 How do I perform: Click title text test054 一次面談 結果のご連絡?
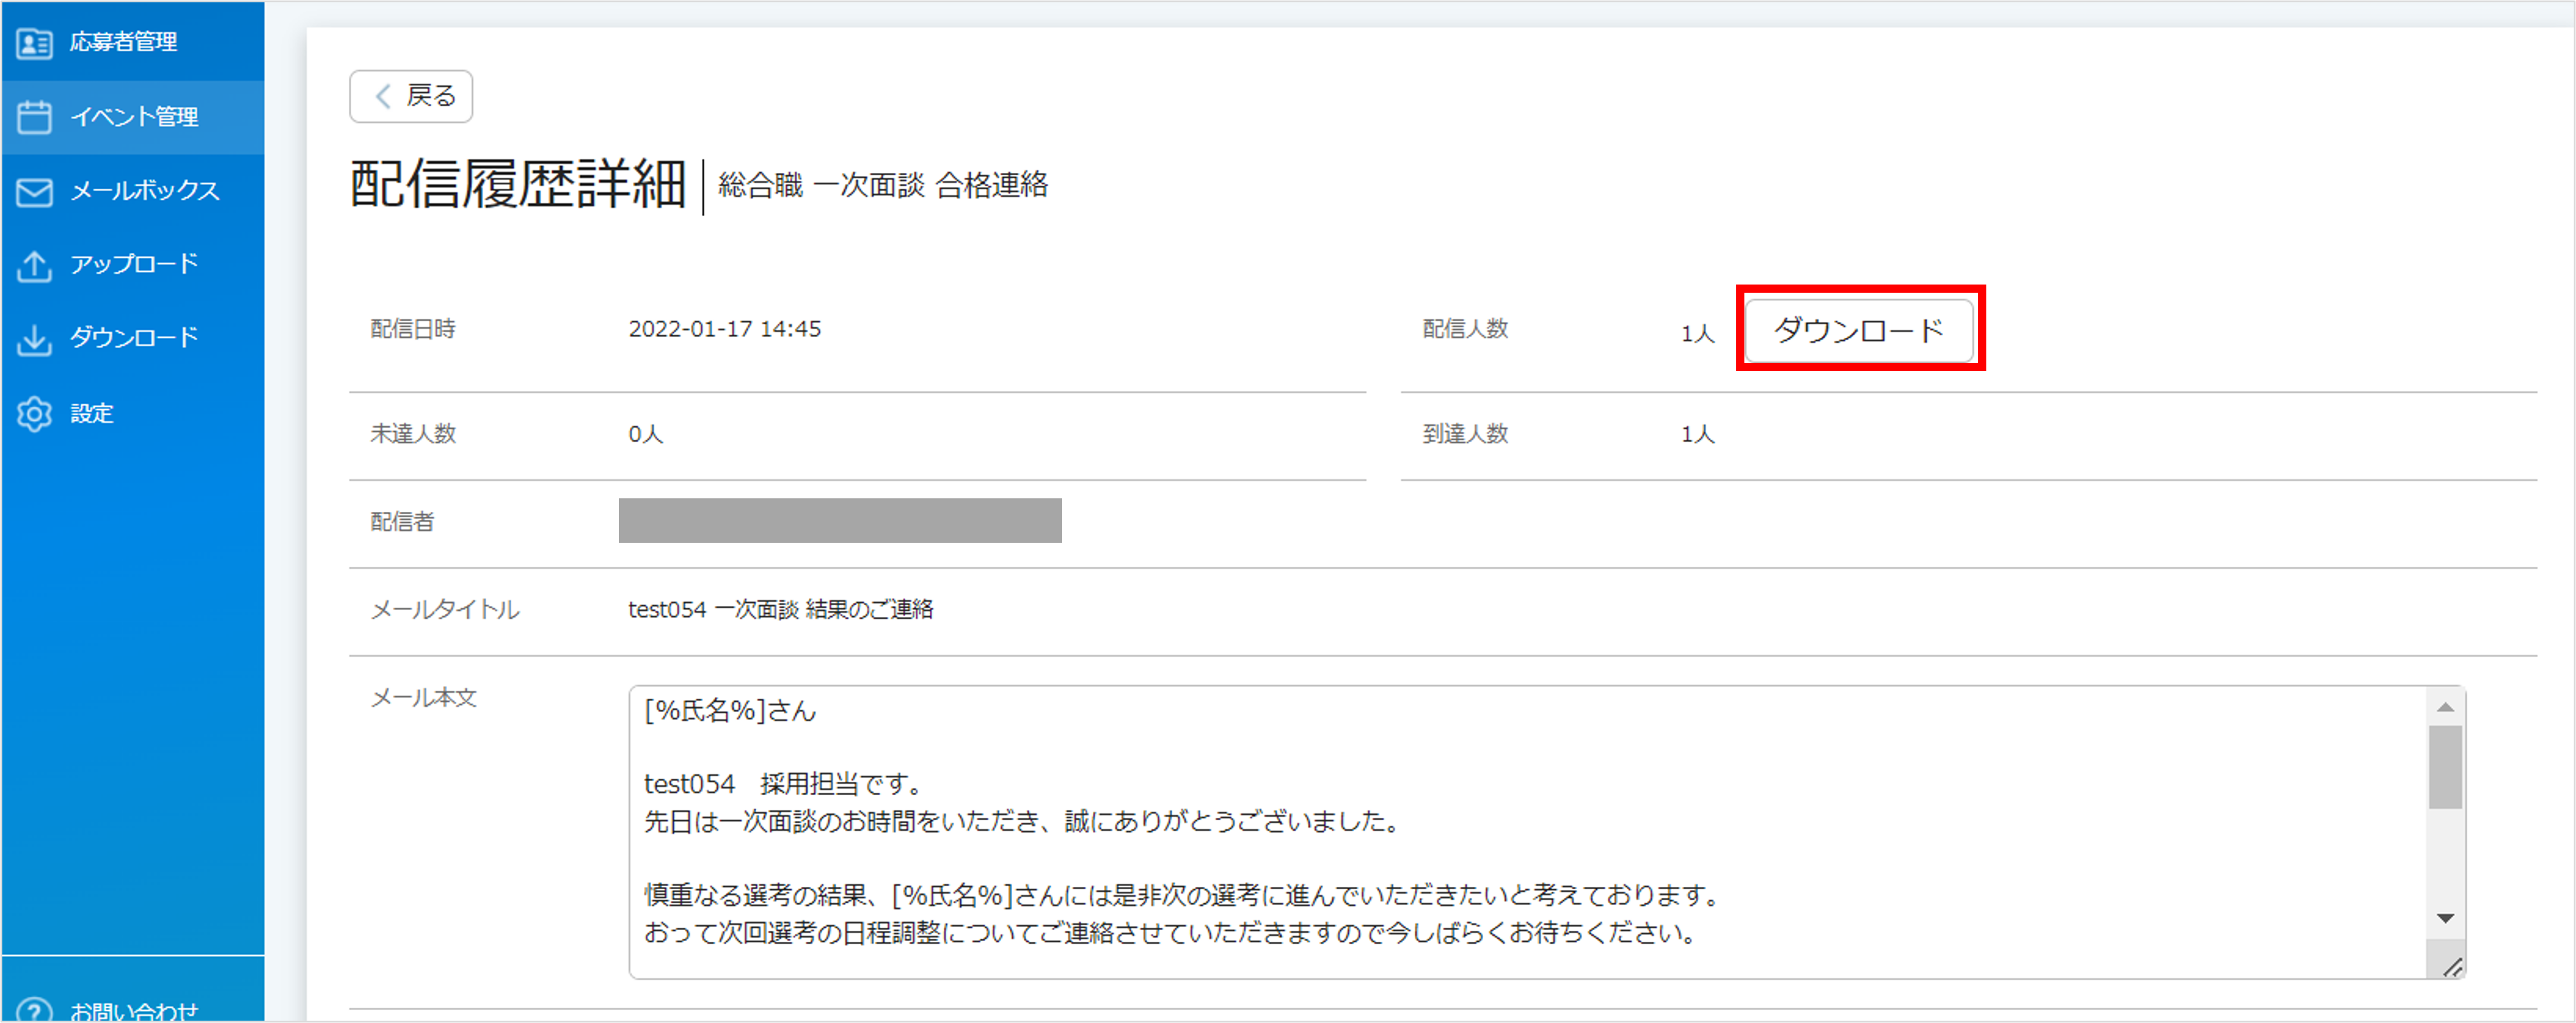[780, 610]
